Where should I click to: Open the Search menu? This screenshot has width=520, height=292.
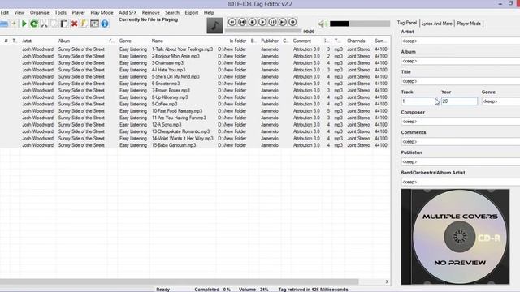[172, 13]
